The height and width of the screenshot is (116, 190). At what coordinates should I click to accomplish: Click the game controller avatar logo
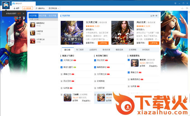click(6, 5)
